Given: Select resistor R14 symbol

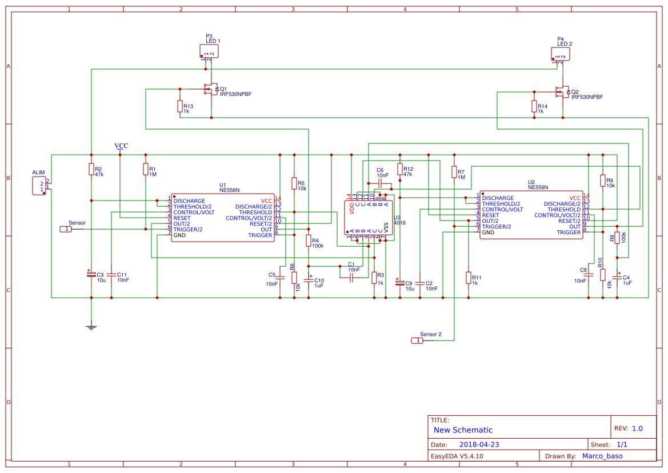Looking at the screenshot, I should pos(534,106).
